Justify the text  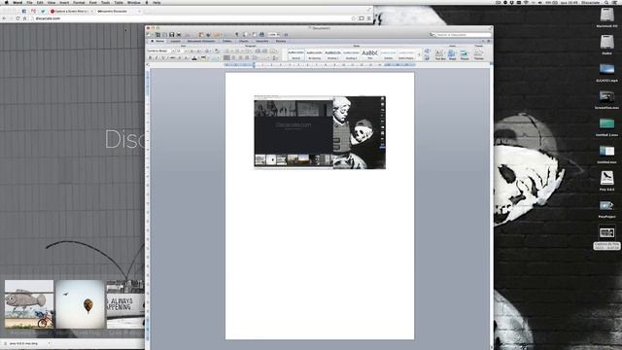[x=247, y=58]
